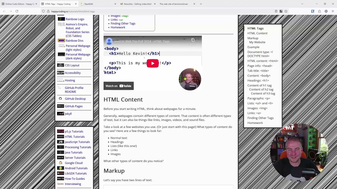The width and height of the screenshot is (337, 189).
Task: Click the Rainbow Divs thumbnail icon
Action: coord(61,41)
